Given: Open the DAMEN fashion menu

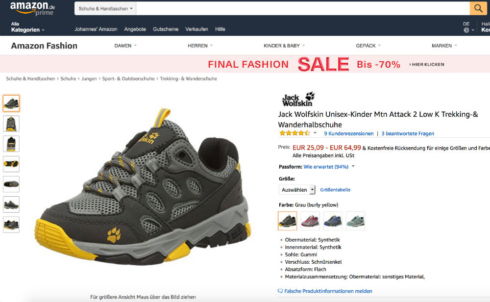Looking at the screenshot, I should (x=125, y=46).
